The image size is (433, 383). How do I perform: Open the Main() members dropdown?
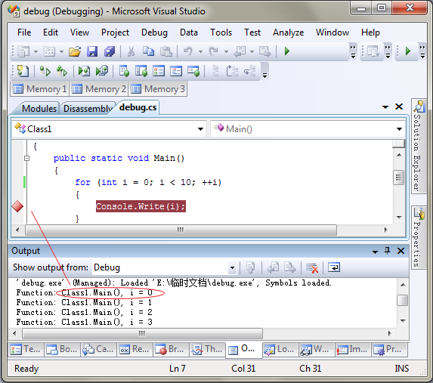point(399,129)
